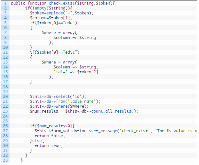Click line number 20 in the gutter
Viewport: 199px width, 165px height.
pyautogui.click(x=5, y=97)
